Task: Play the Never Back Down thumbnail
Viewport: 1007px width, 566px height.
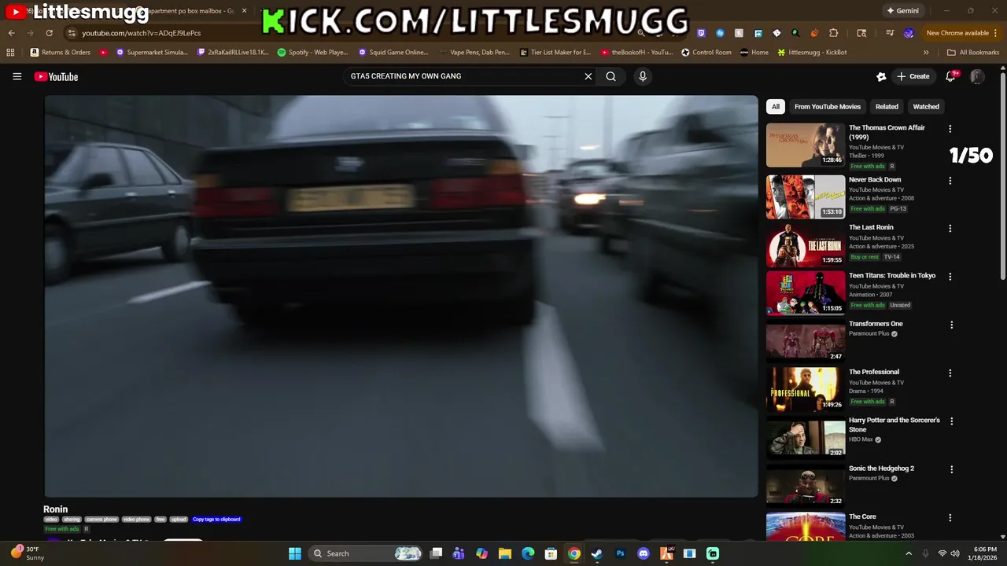Action: point(805,197)
